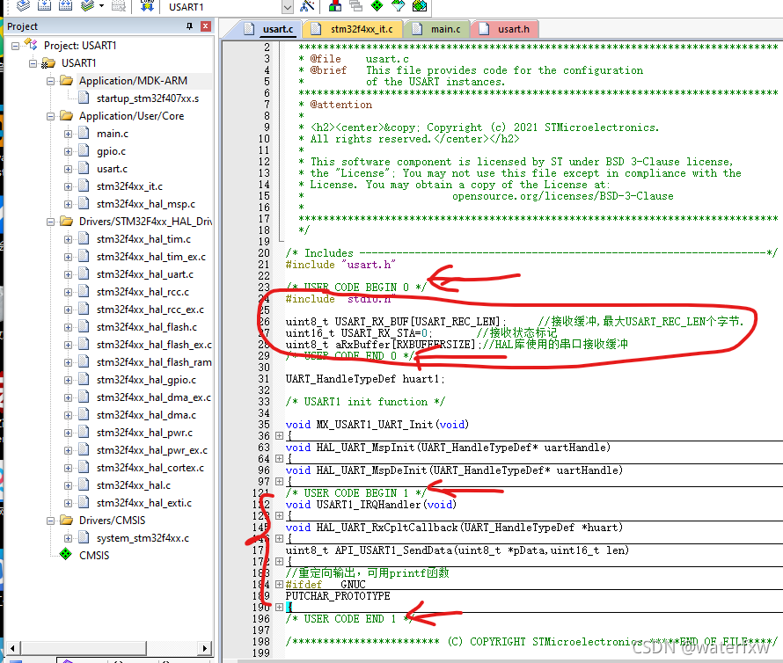
Task: Click the Rebuild all target files icon
Action: [65, 5]
